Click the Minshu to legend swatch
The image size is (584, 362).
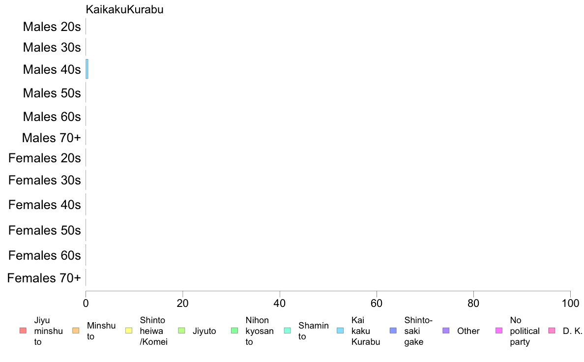click(x=76, y=331)
